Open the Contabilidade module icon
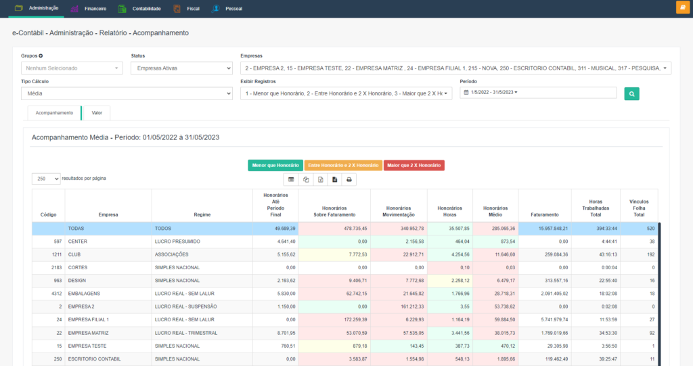Viewport: 693px width, 366px height. coord(122,9)
